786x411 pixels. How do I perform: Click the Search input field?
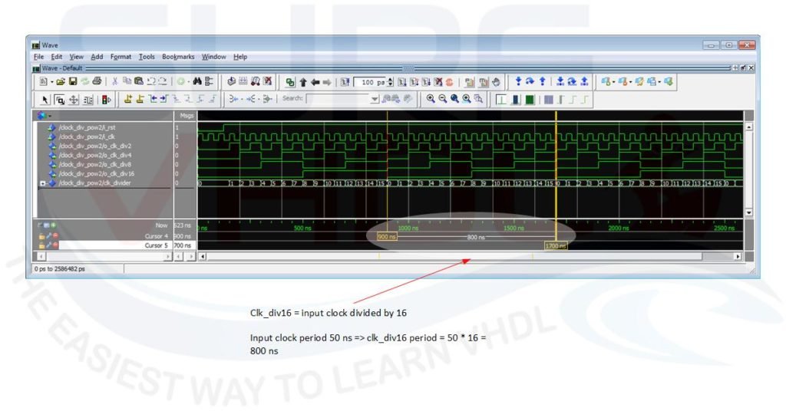tap(339, 99)
